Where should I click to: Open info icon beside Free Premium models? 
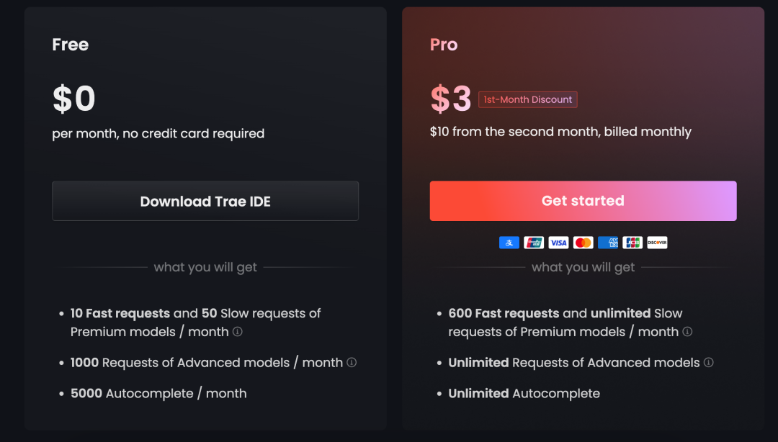tap(238, 332)
